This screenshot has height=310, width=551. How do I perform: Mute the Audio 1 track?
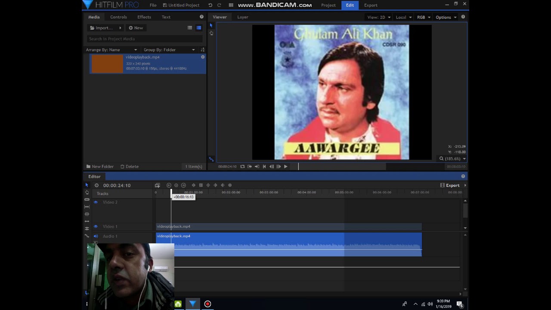[96, 236]
